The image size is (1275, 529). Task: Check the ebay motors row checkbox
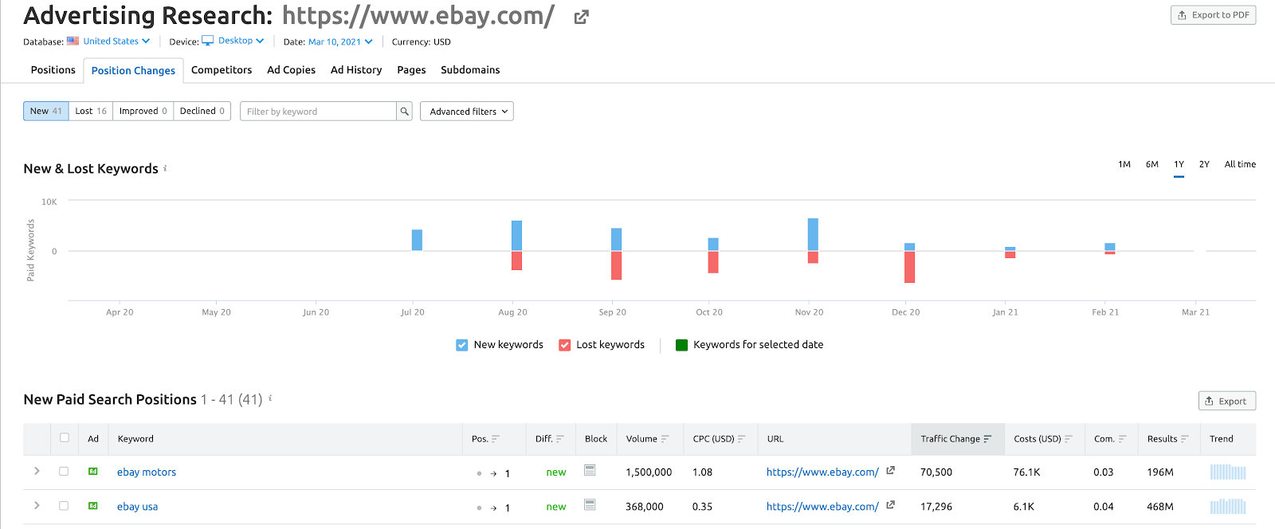pyautogui.click(x=64, y=471)
